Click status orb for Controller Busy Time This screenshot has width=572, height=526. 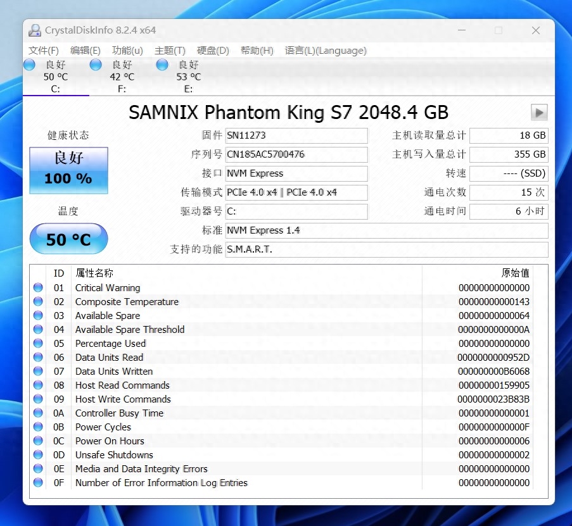tap(38, 413)
